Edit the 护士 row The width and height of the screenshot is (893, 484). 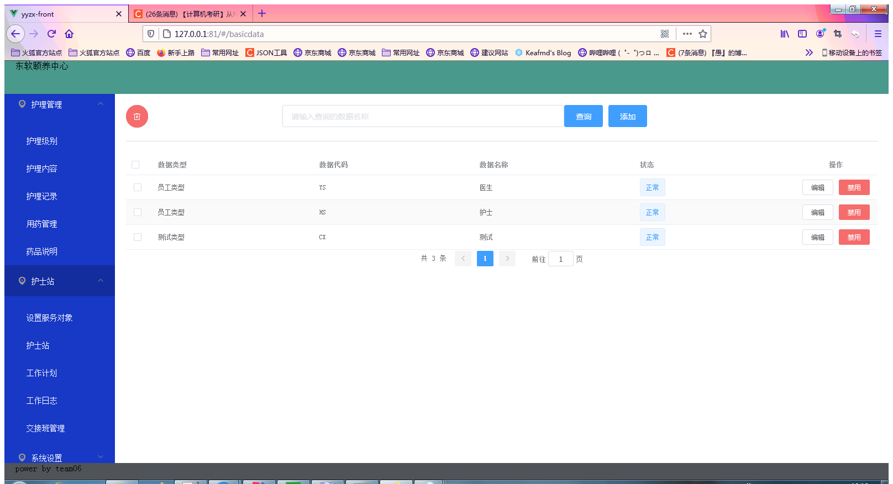[x=818, y=212]
